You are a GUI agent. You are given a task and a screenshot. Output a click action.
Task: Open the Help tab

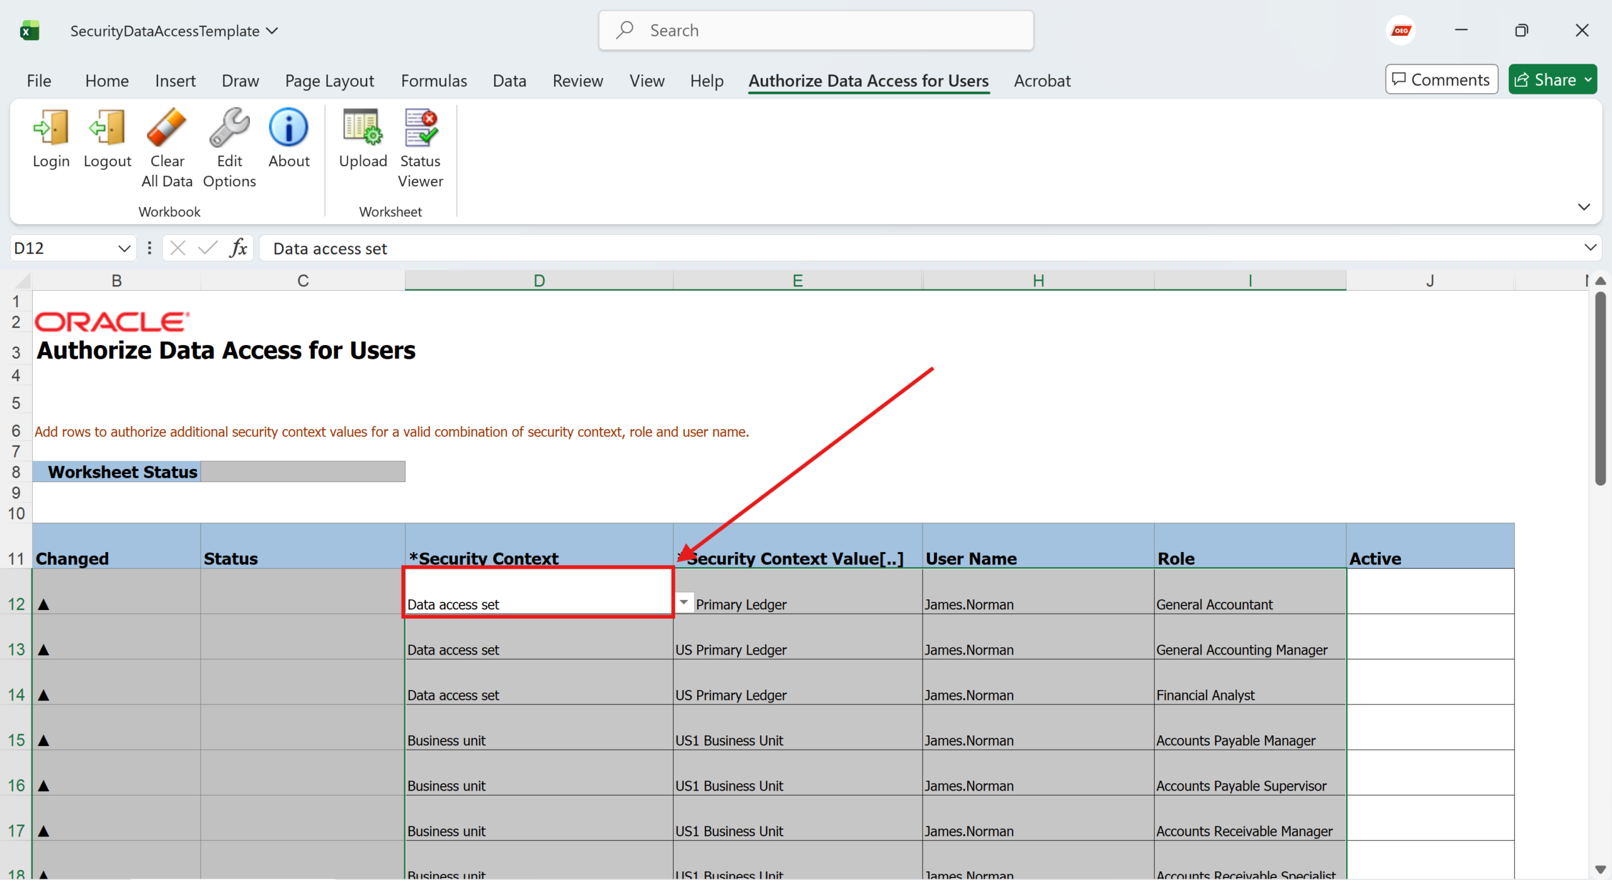pyautogui.click(x=707, y=81)
